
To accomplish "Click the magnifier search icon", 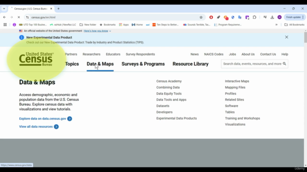I will click(284, 64).
